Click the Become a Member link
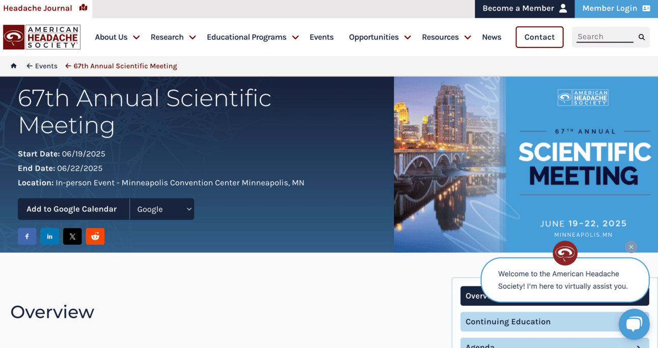The width and height of the screenshot is (658, 348). click(525, 9)
